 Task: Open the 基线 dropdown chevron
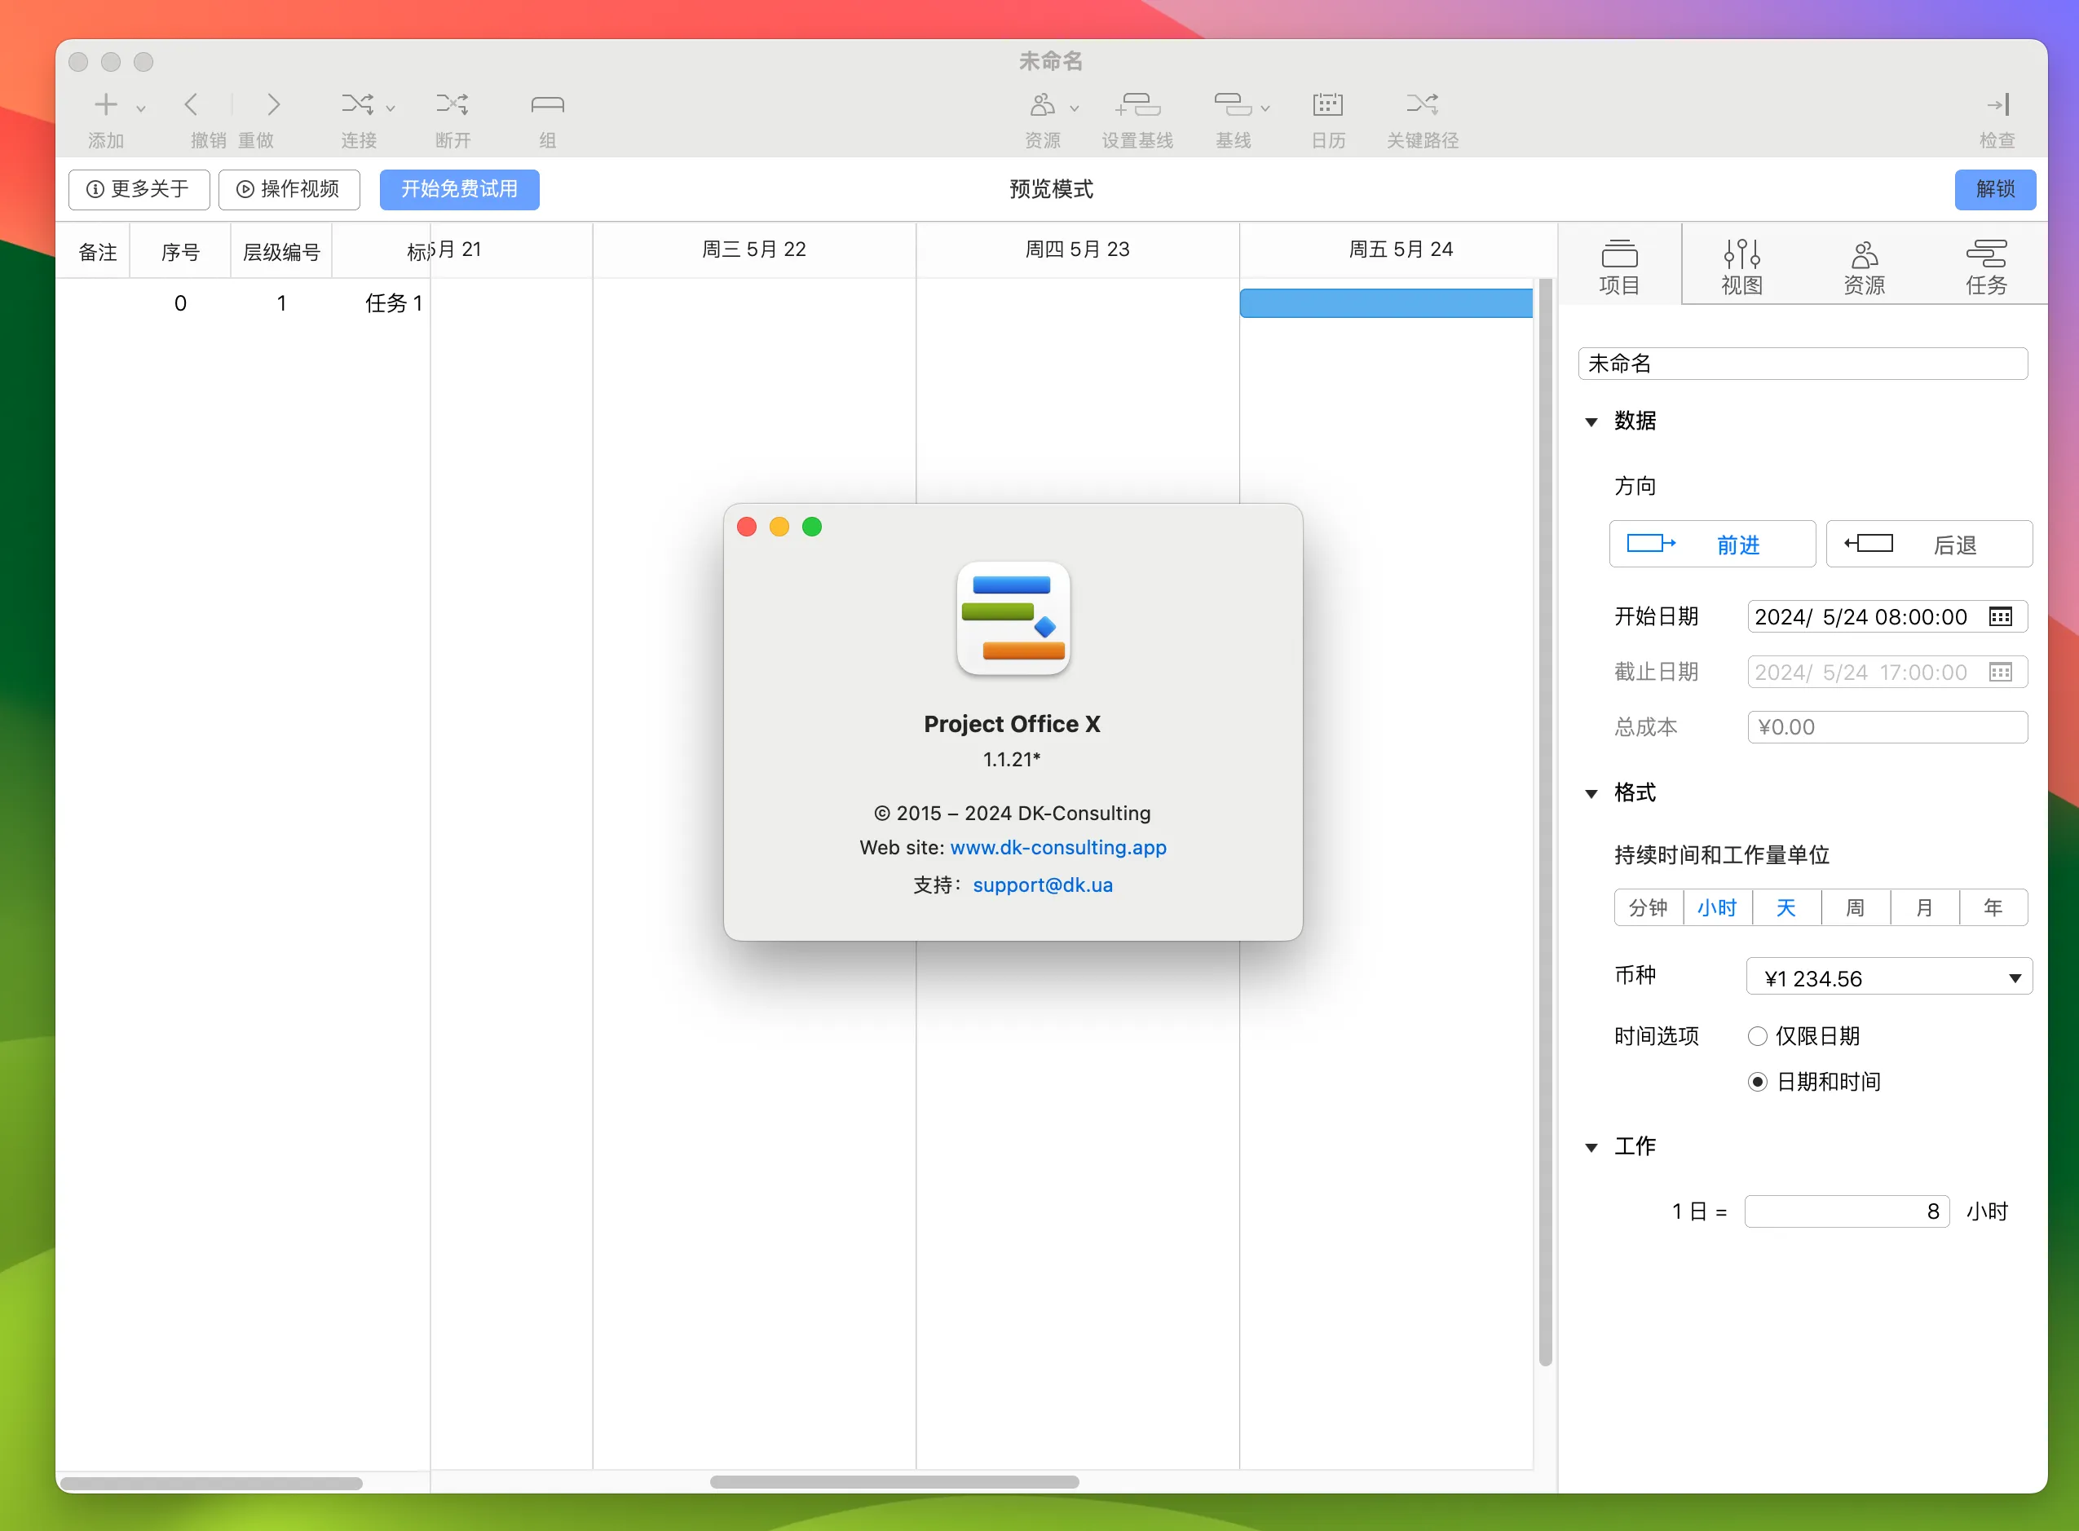[x=1265, y=108]
